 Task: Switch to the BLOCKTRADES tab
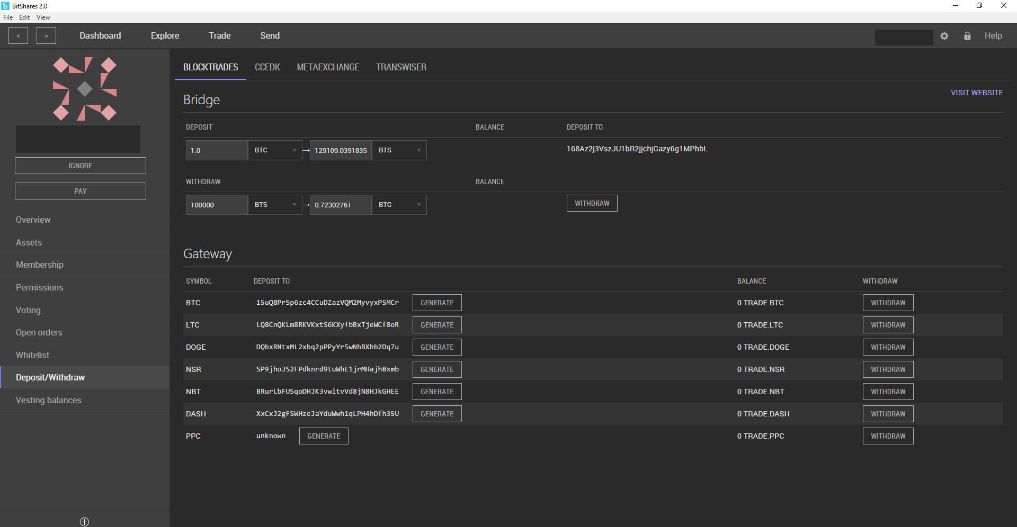210,67
